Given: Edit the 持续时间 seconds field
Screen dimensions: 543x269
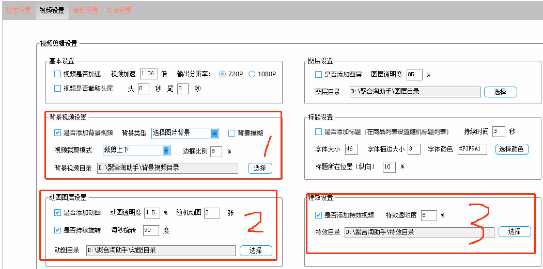Looking at the screenshot, I should (499, 131).
